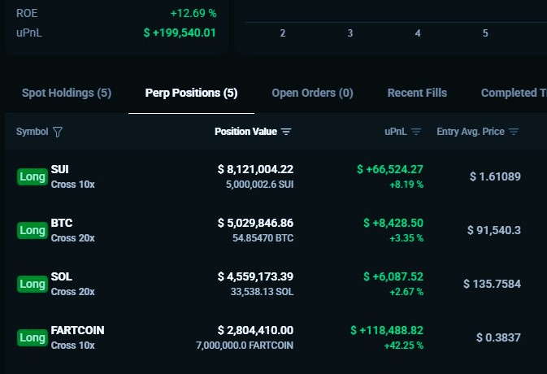The width and height of the screenshot is (547, 374).
Task: Click the BTC Long badge
Action: click(33, 230)
